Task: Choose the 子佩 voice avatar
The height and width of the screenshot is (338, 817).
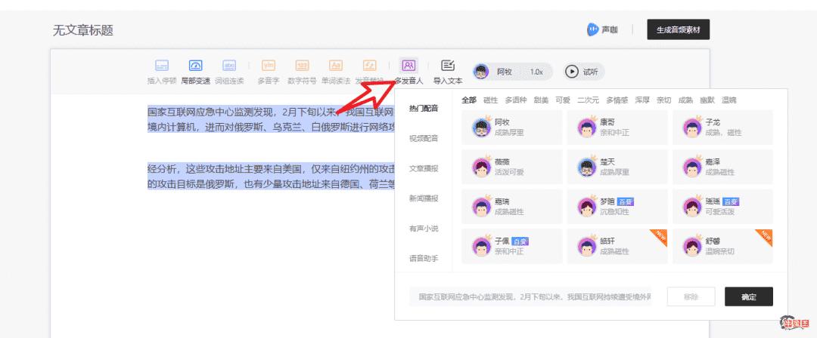Action: (482, 246)
